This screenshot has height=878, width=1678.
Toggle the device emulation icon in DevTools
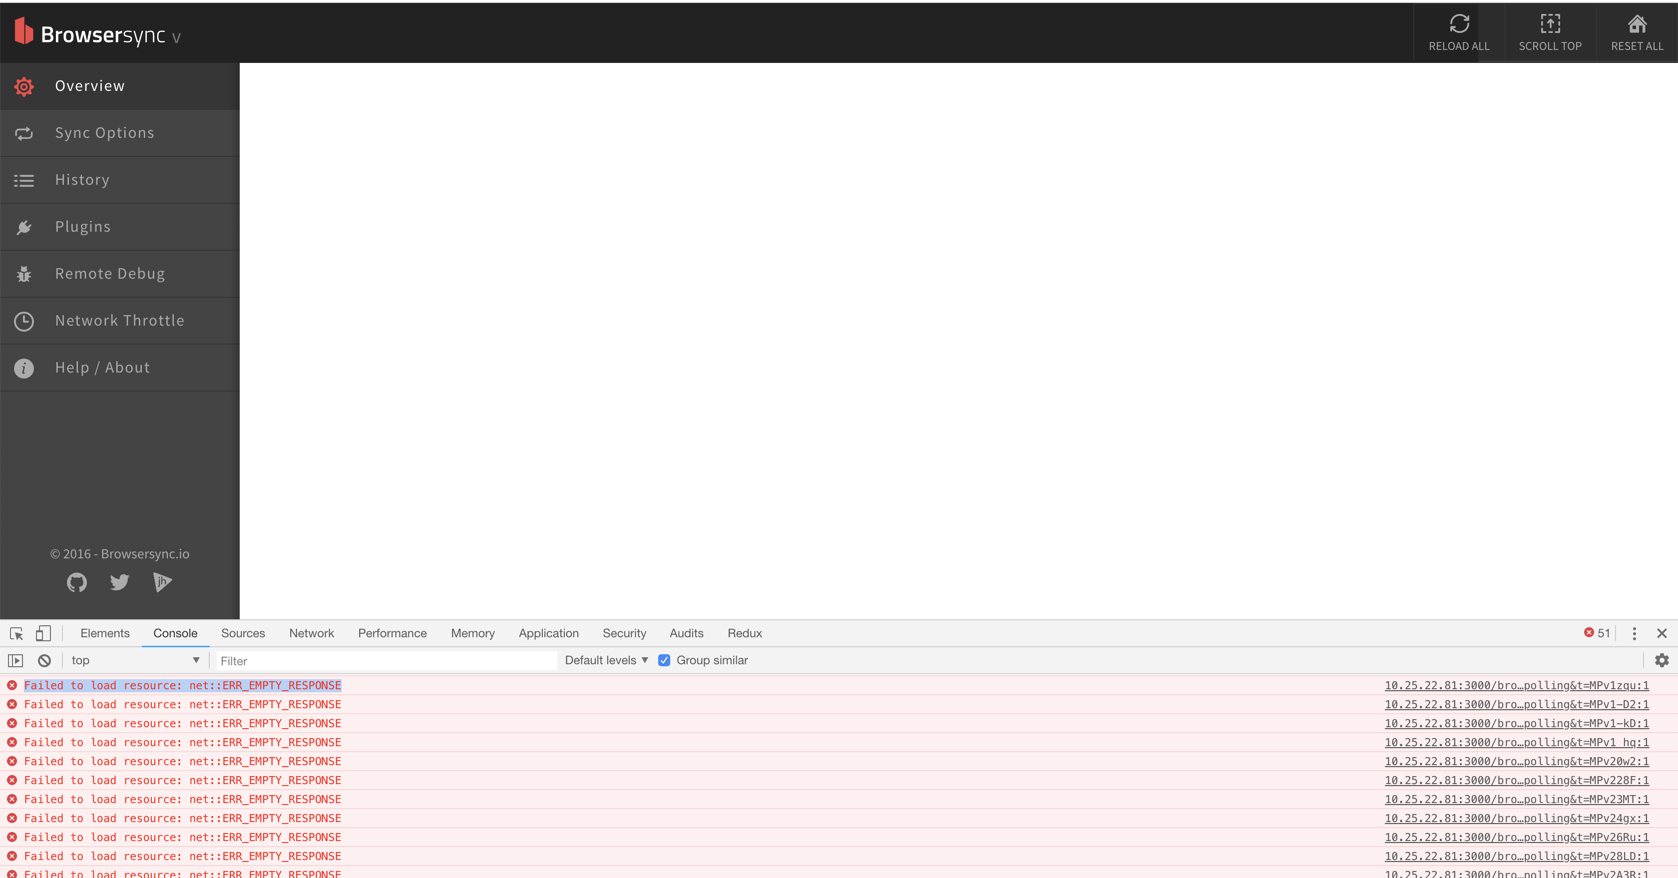point(43,633)
